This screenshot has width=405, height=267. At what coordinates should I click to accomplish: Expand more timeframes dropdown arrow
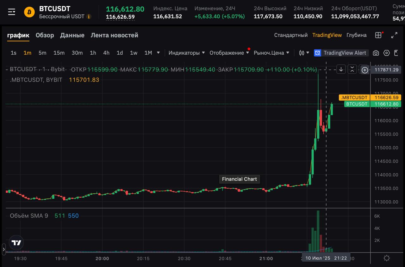click(x=158, y=53)
